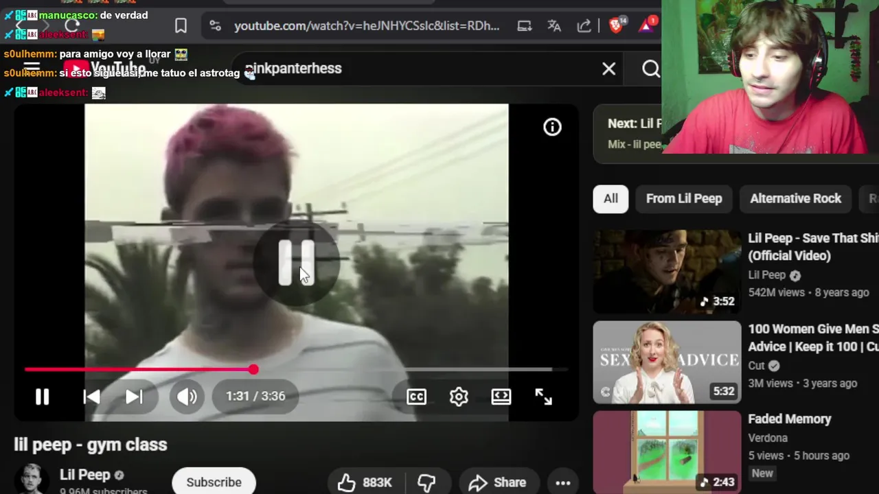This screenshot has width=879, height=494.
Task: Open Brave Shields lion icon
Action: point(616,25)
